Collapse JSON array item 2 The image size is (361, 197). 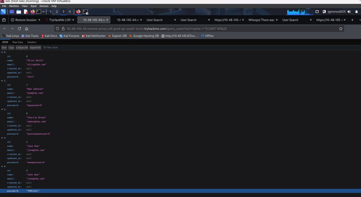point(2,109)
